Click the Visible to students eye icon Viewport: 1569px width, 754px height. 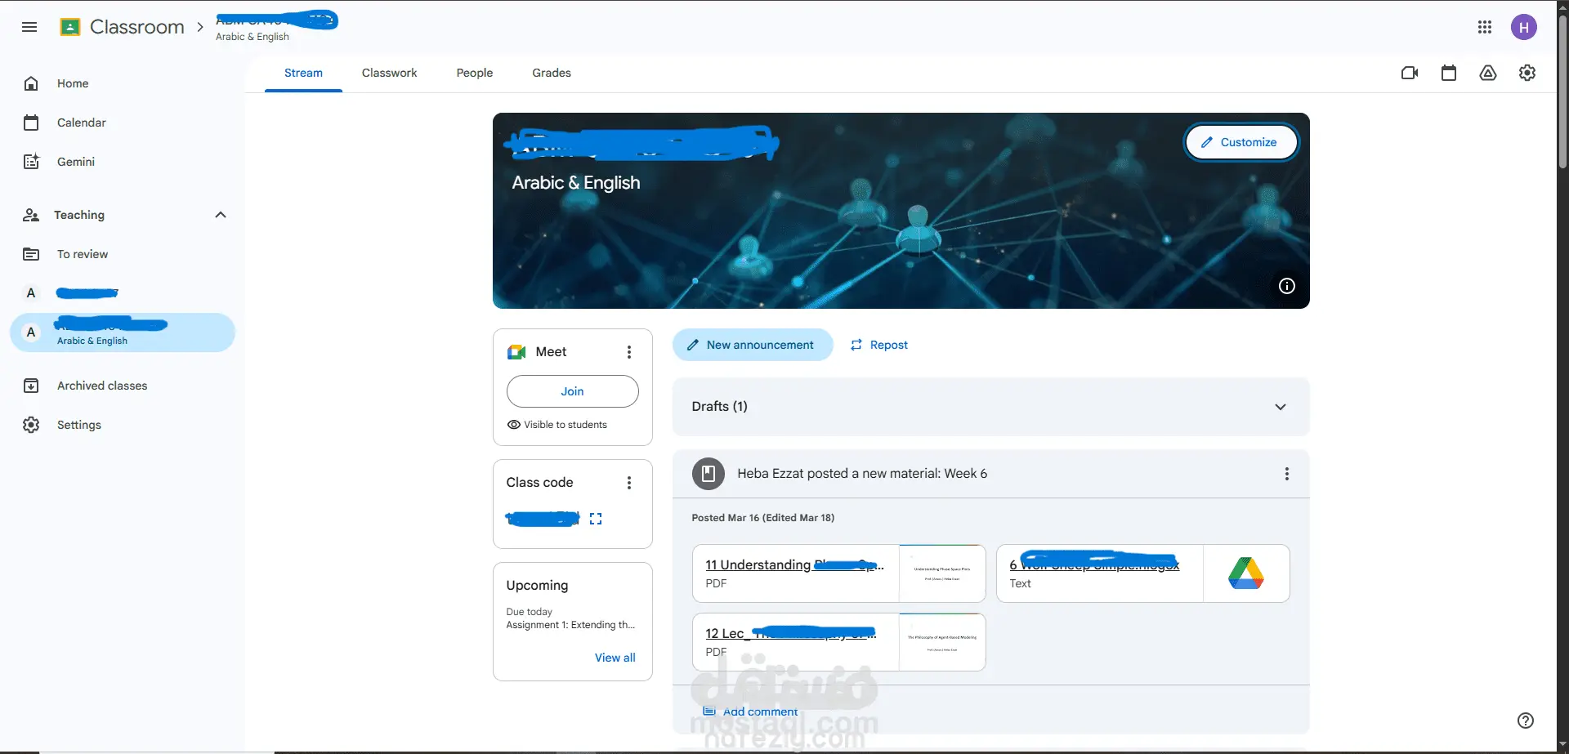(514, 425)
